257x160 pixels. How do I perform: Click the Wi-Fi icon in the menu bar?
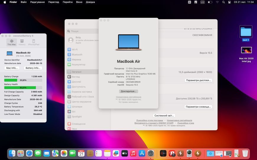click(x=217, y=2)
